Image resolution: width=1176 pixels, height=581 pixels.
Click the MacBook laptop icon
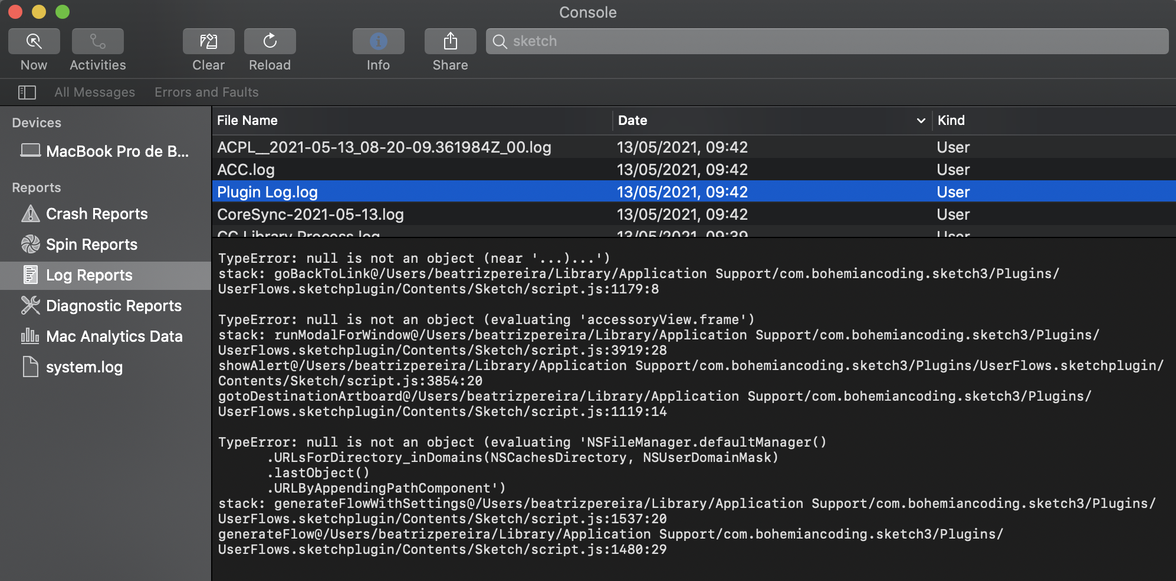pos(31,150)
